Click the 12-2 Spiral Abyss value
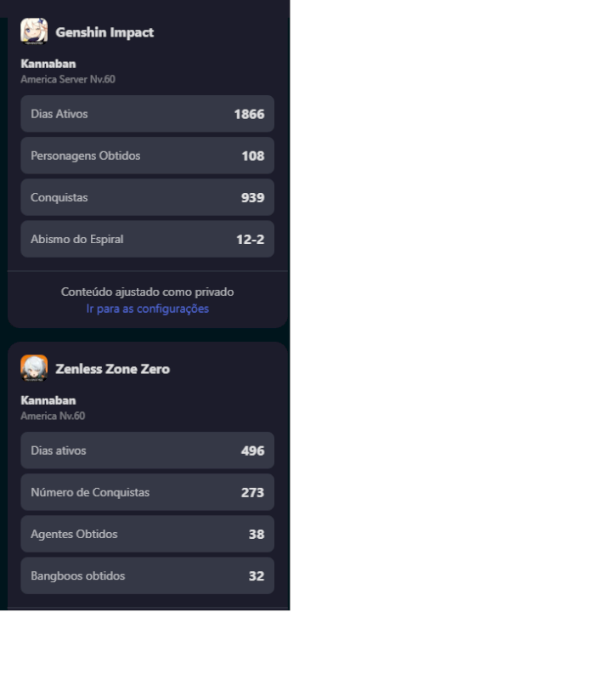 (x=250, y=240)
